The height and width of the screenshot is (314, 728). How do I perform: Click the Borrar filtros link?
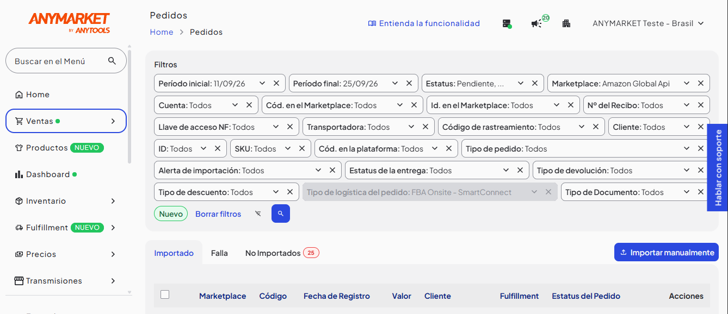coord(218,214)
